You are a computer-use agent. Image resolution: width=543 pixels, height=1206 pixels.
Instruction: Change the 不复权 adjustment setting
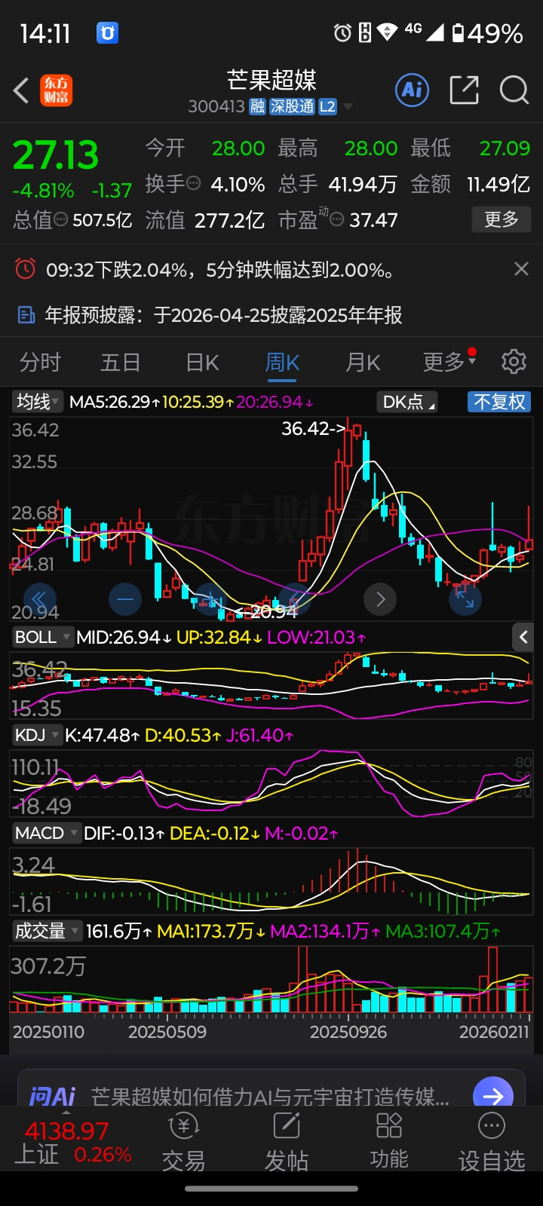coord(499,402)
